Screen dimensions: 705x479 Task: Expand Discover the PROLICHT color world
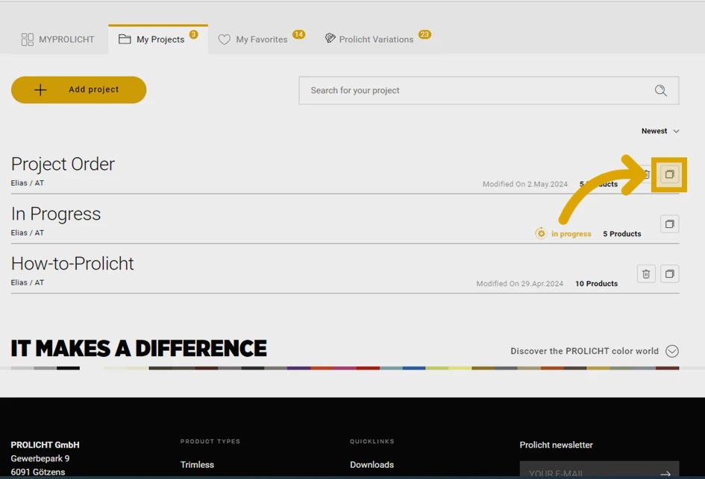[671, 351]
